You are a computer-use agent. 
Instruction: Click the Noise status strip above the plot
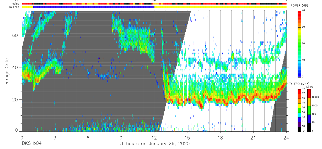tap(154, 4)
